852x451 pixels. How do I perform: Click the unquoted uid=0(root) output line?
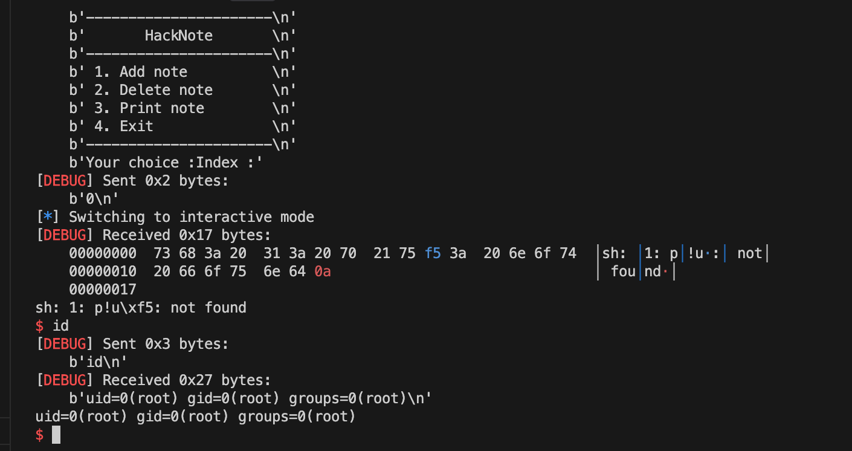[x=195, y=417]
